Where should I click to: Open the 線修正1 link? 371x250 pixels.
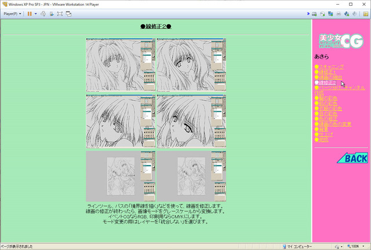[325, 72]
